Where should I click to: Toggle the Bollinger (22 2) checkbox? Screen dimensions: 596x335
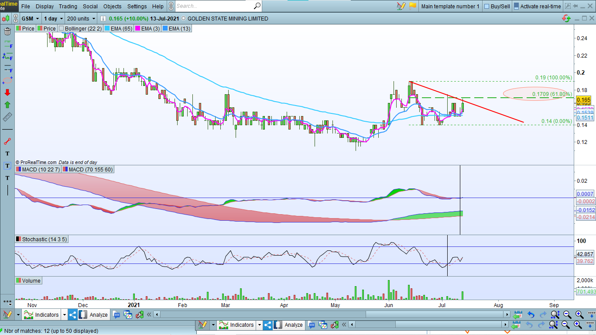point(62,28)
